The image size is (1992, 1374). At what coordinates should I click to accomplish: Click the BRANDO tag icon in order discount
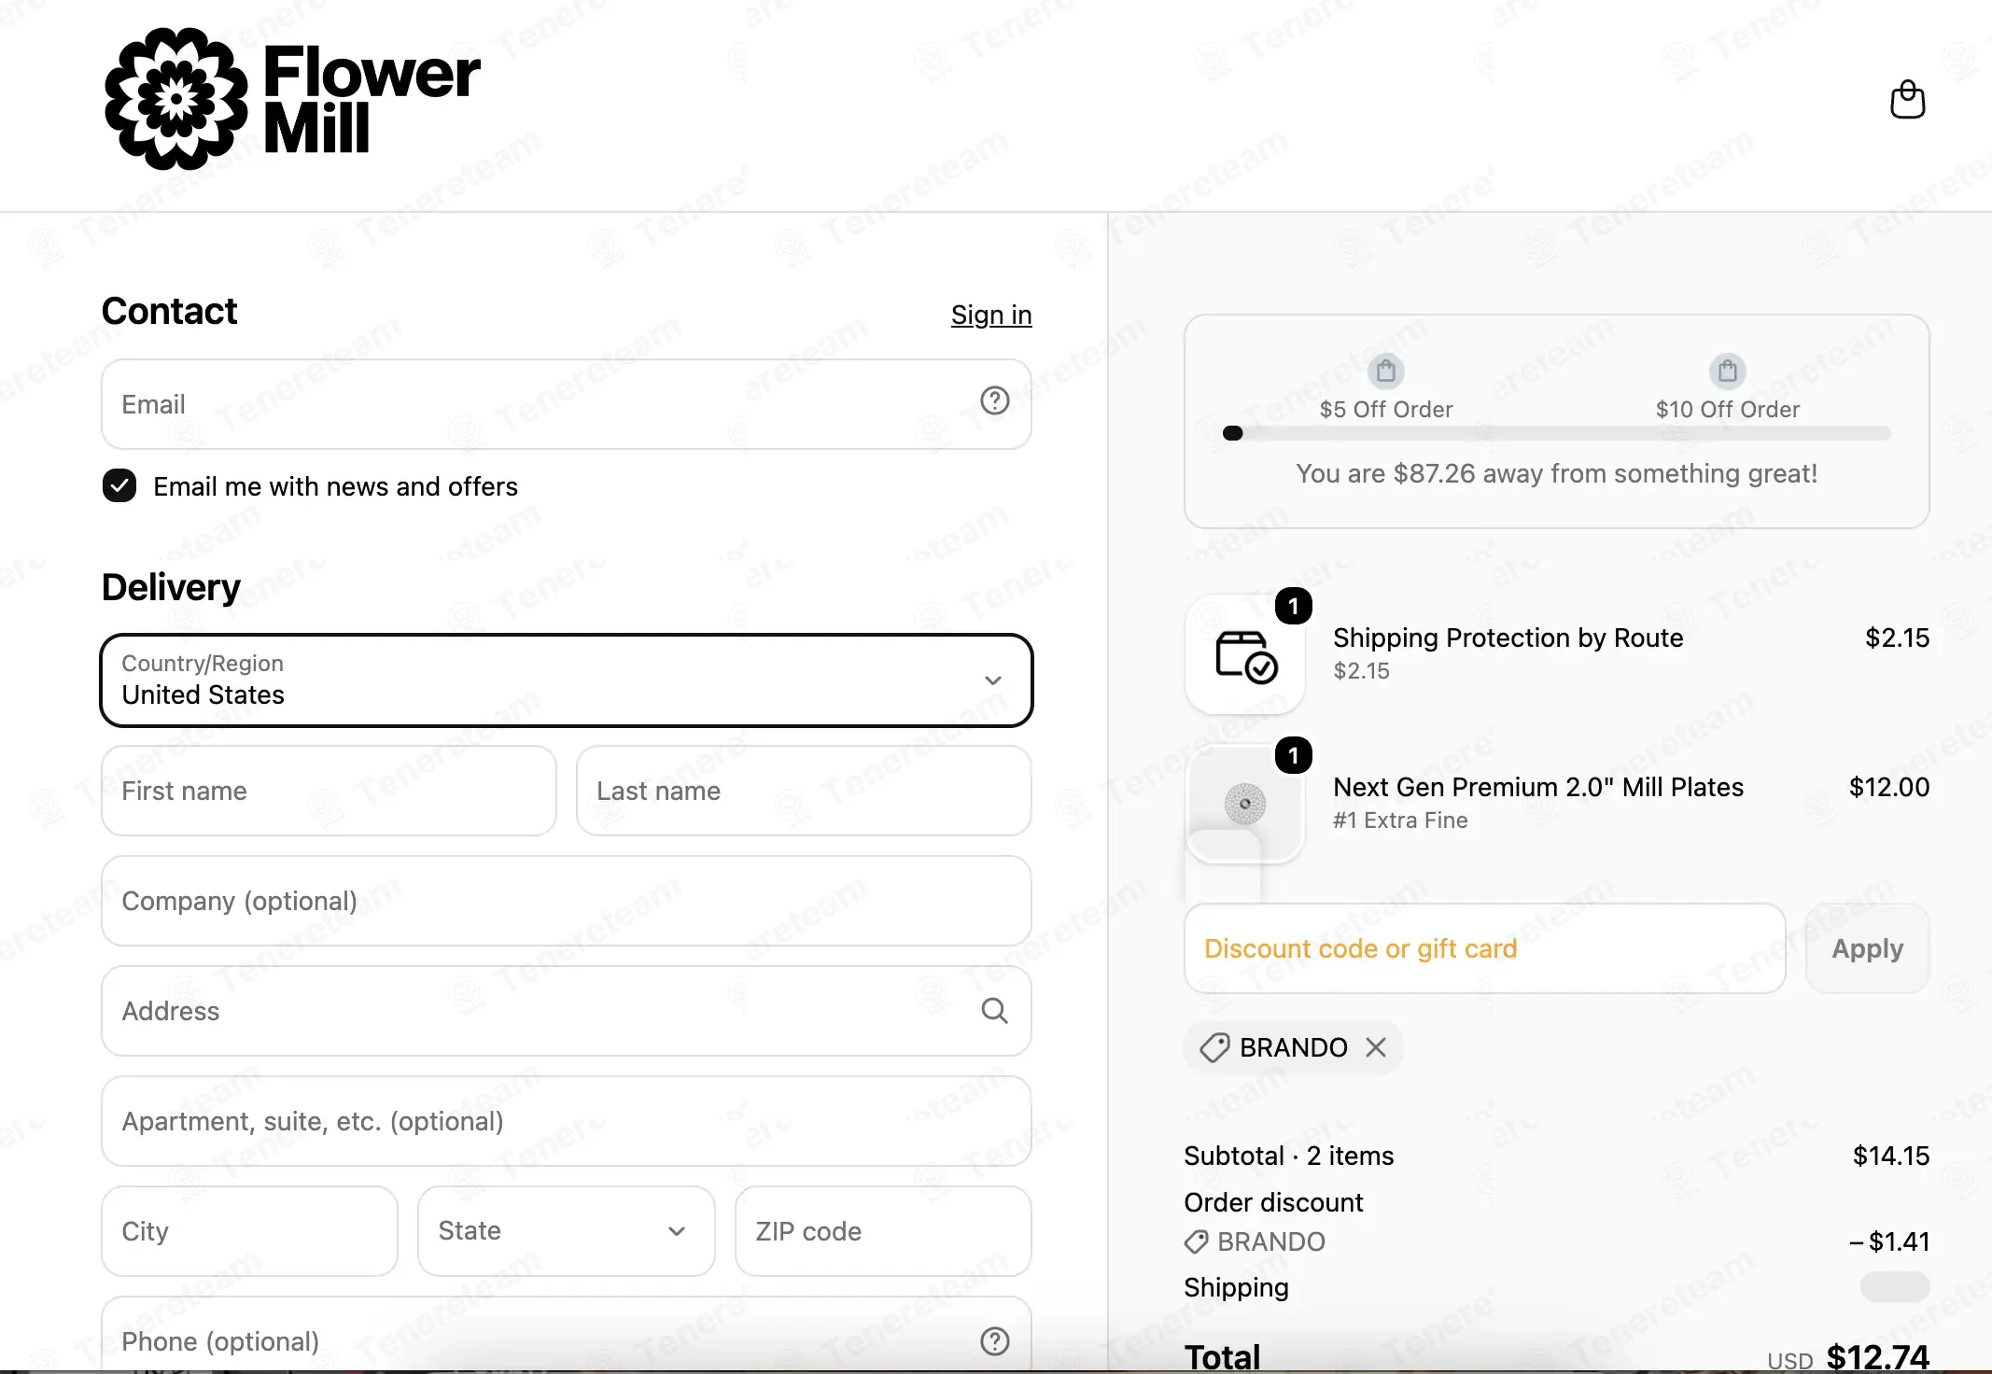click(1196, 1241)
